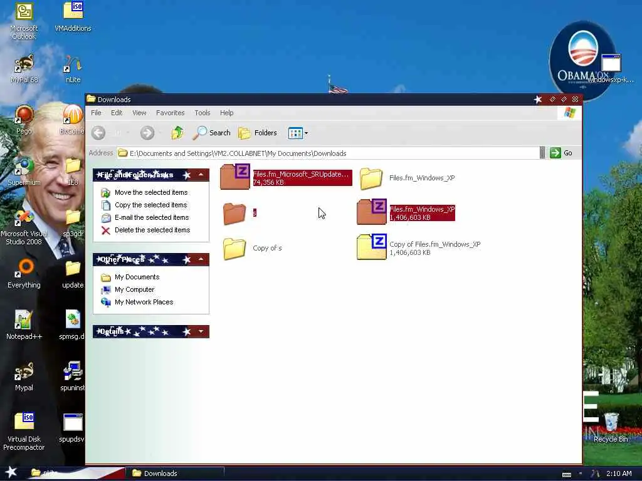Click the Forward navigation arrow
The image size is (642, 481).
coord(147,133)
